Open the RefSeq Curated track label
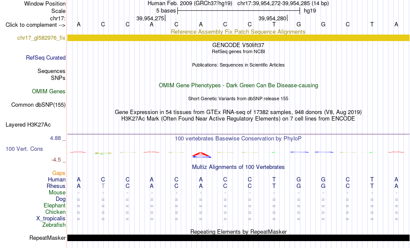 (x=45, y=57)
